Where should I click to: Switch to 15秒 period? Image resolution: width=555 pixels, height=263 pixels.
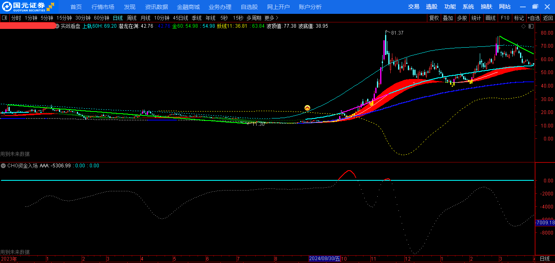[x=238, y=18]
